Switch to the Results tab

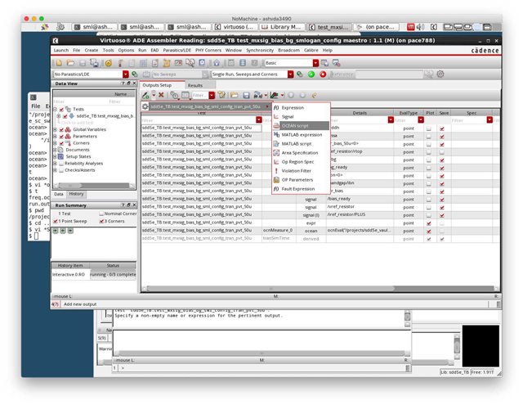pyautogui.click(x=195, y=85)
